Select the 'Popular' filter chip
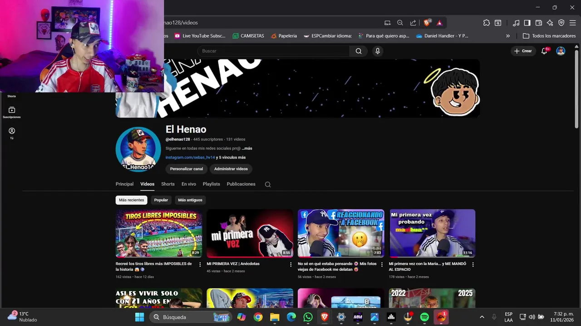581x326 pixels. point(161,200)
